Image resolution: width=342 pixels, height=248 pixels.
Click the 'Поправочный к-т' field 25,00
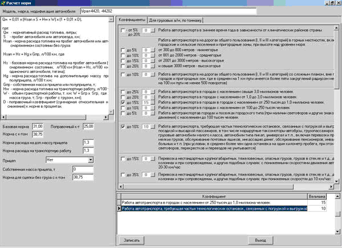(88, 127)
